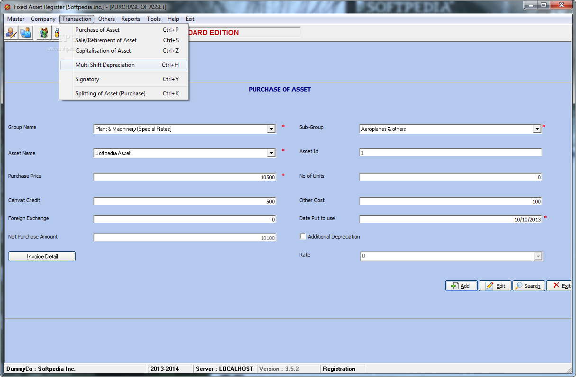Close the open Transaction menu
This screenshot has height=377, width=576.
tap(77, 19)
